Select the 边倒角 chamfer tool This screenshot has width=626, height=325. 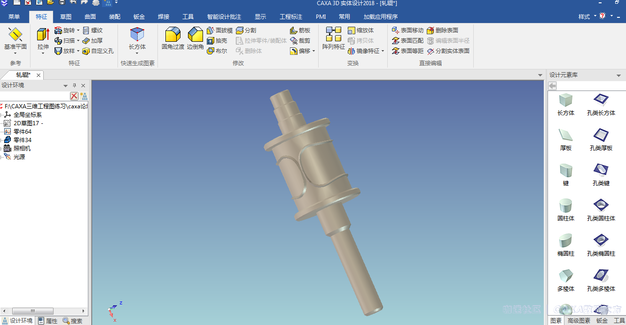click(x=195, y=38)
